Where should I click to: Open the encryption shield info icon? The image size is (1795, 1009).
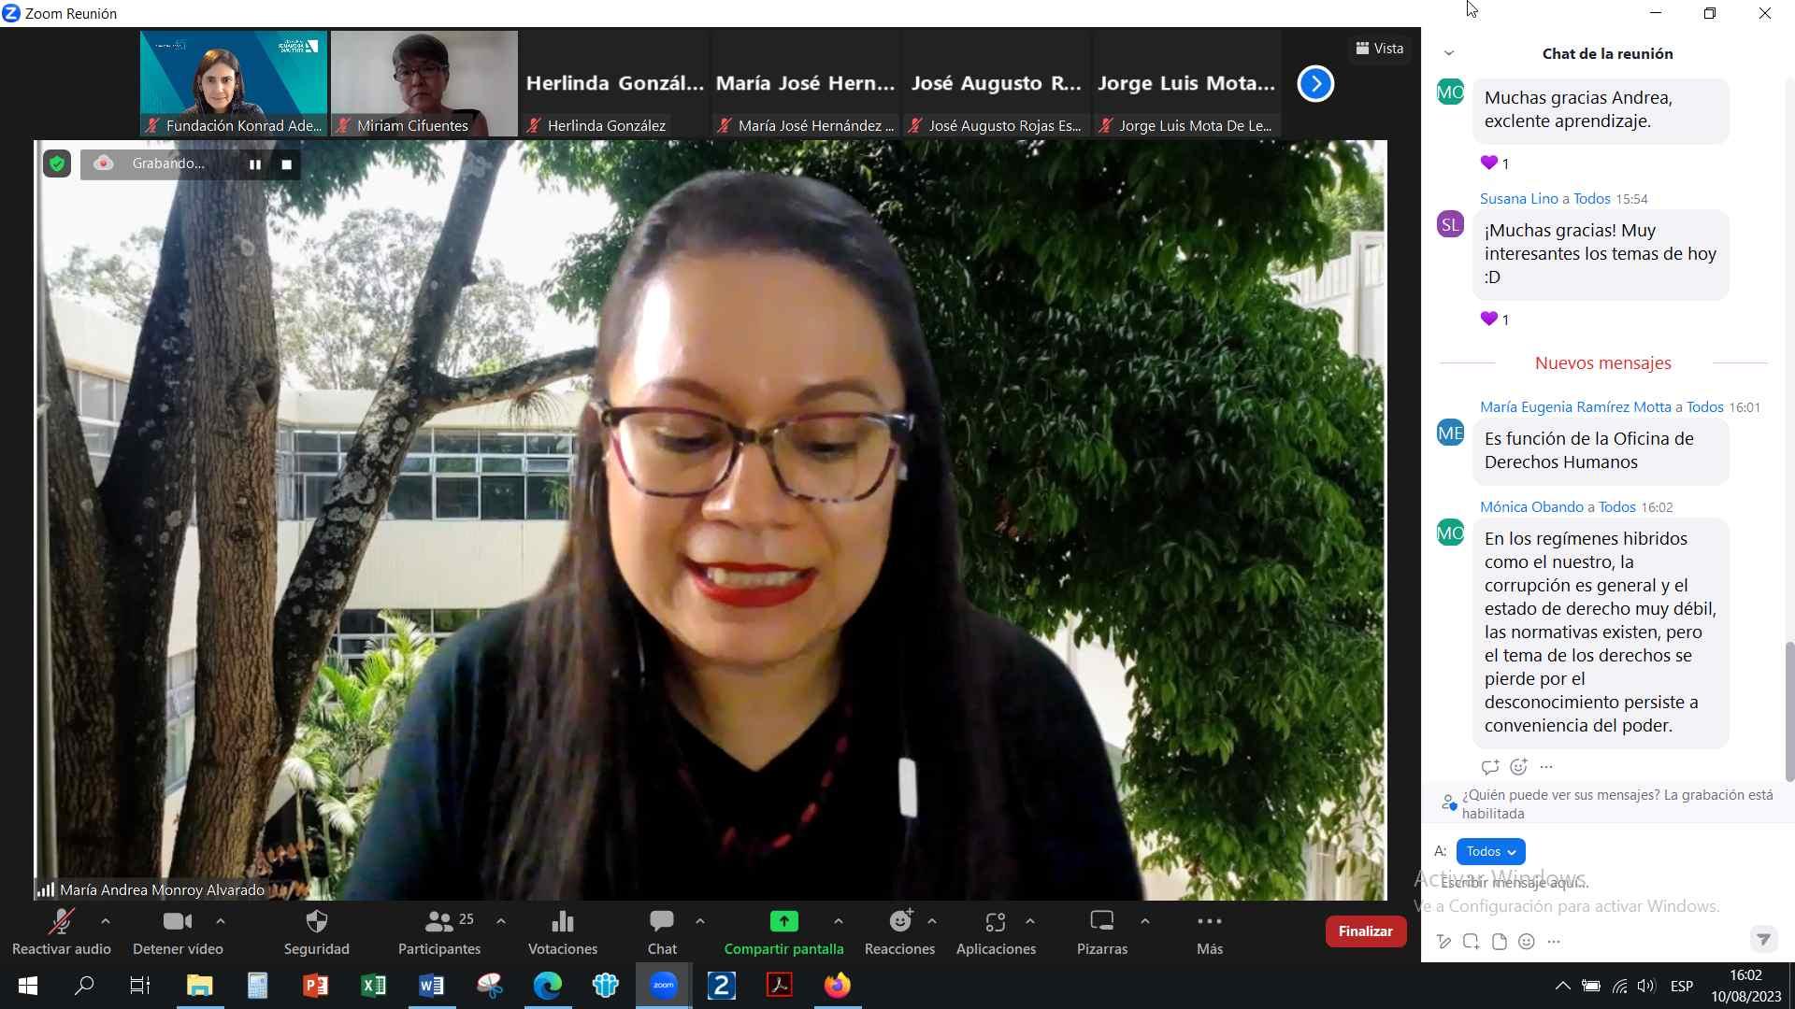[x=57, y=164]
